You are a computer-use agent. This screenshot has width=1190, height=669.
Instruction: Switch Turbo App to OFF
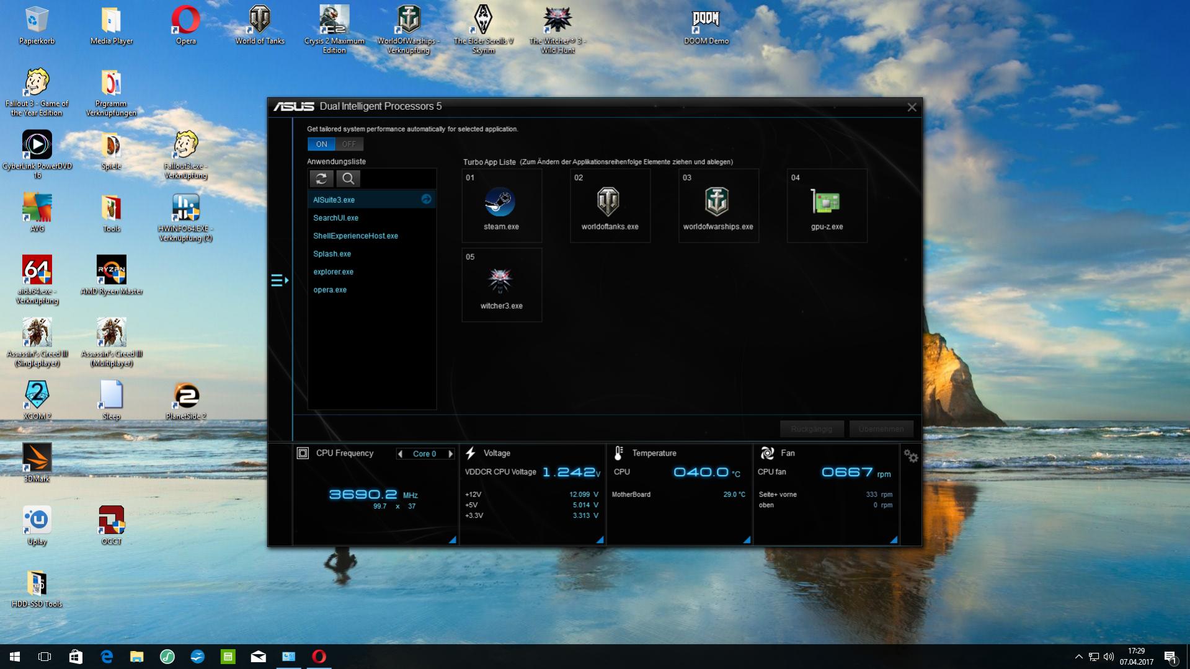[349, 144]
